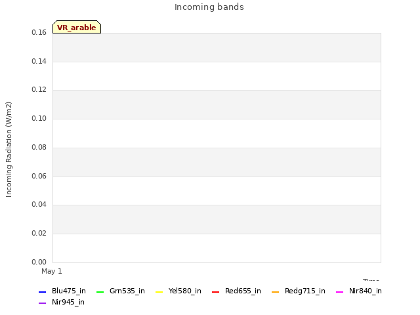Click the 0.16 y-axis tick label

(x=39, y=32)
